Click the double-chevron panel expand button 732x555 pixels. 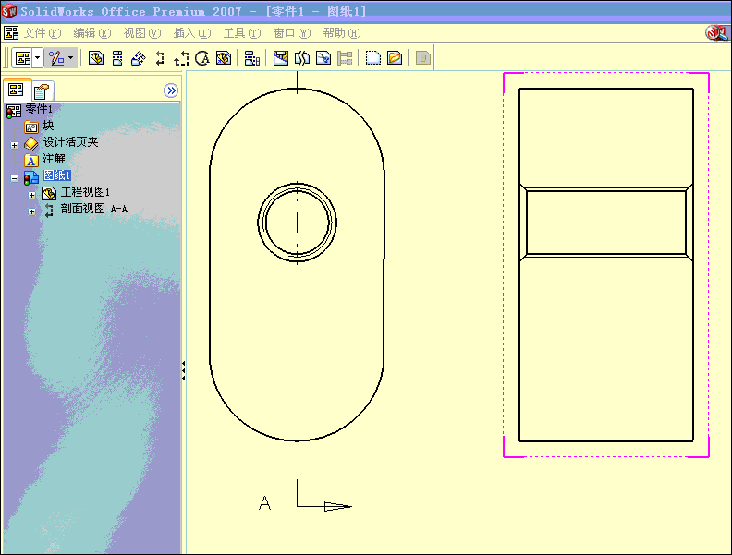(171, 90)
